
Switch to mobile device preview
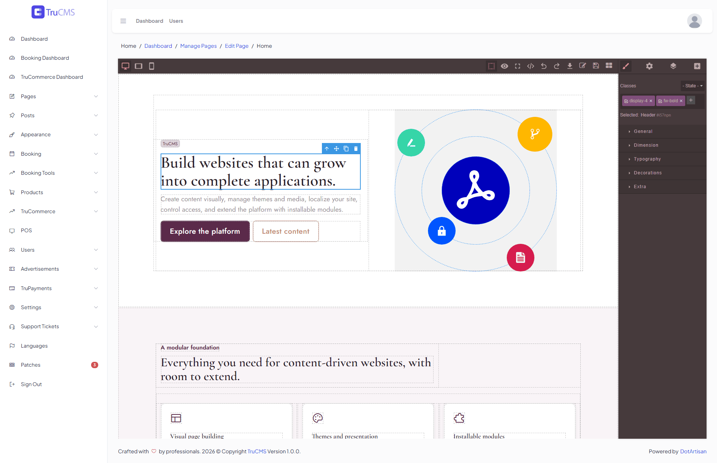152,66
